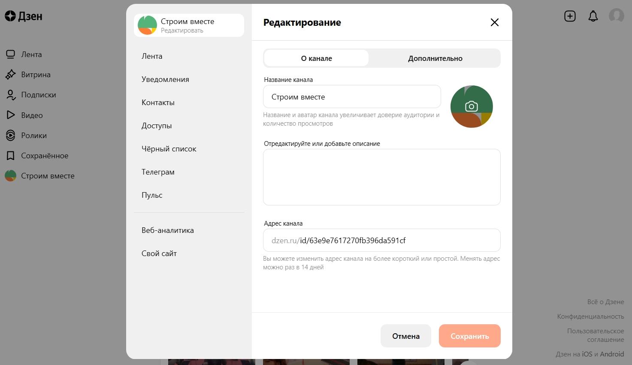
Task: Click the Дзен logo
Action: click(24, 16)
